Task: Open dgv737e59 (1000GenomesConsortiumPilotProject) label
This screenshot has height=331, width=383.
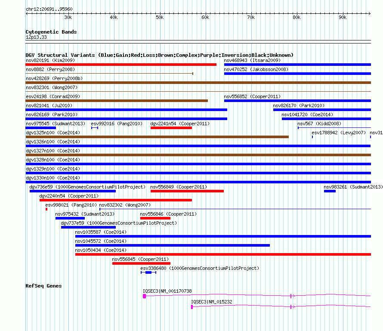Action: (119, 223)
